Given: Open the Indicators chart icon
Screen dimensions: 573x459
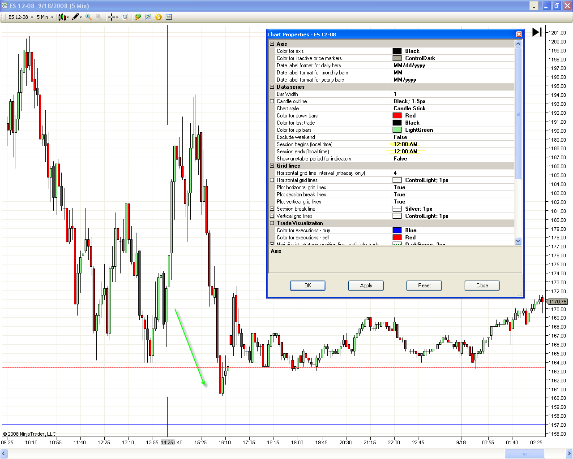Looking at the screenshot, I should coord(148,17).
